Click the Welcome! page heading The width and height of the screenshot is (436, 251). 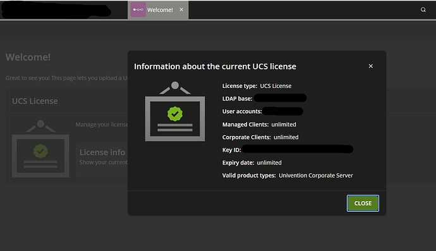28,57
